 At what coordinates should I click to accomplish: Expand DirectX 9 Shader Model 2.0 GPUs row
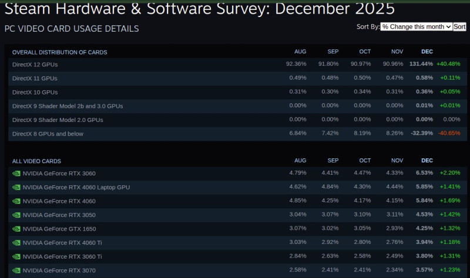click(x=237, y=120)
